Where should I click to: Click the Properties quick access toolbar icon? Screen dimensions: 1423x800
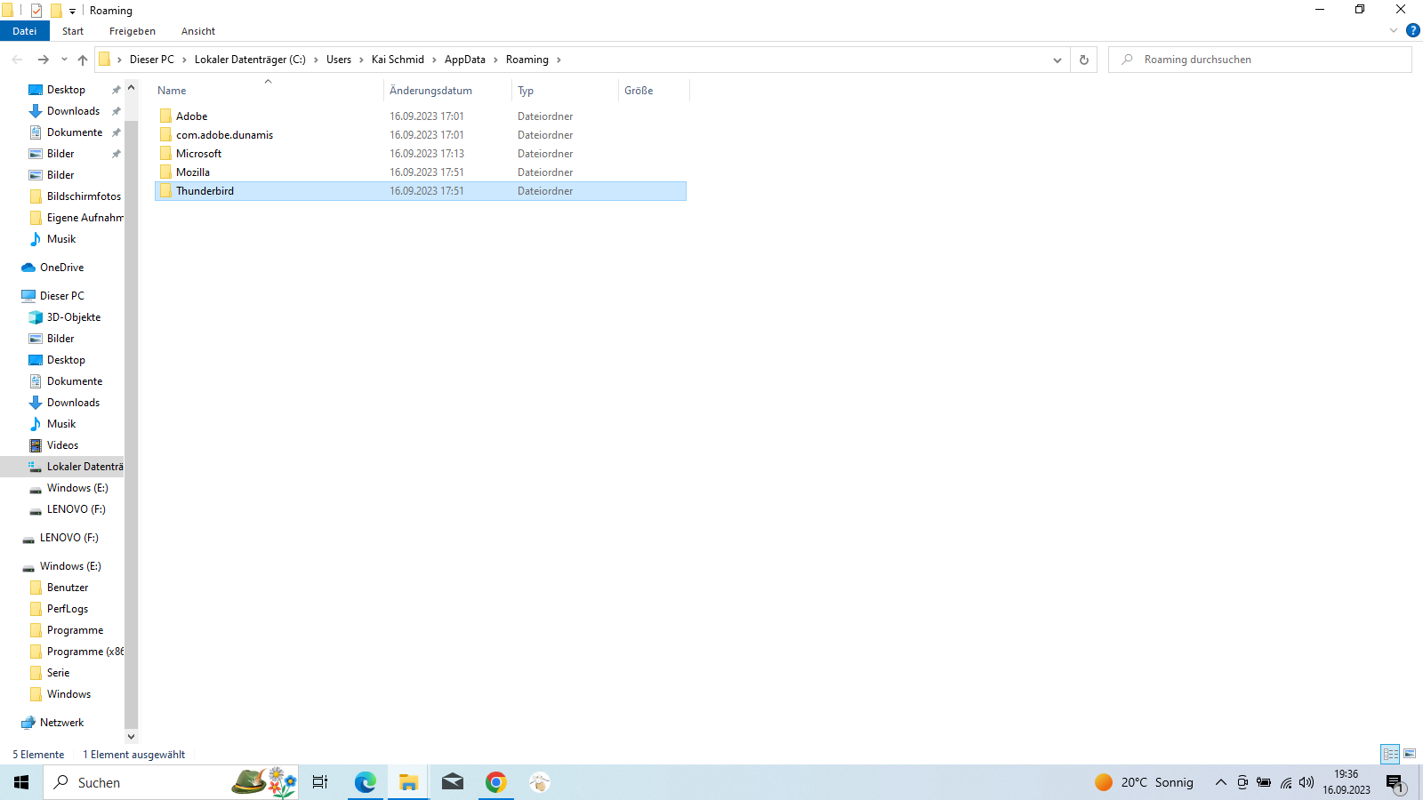(36, 11)
